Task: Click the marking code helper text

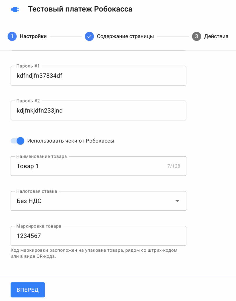Action: (94, 253)
